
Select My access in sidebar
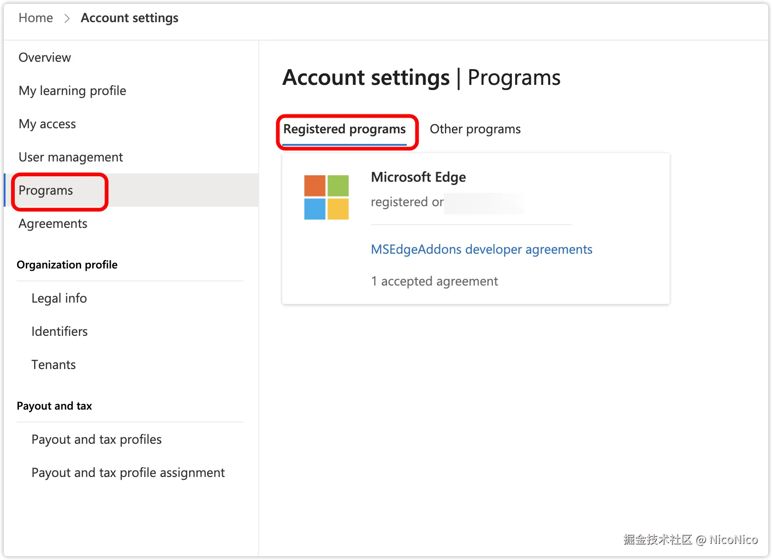[47, 124]
